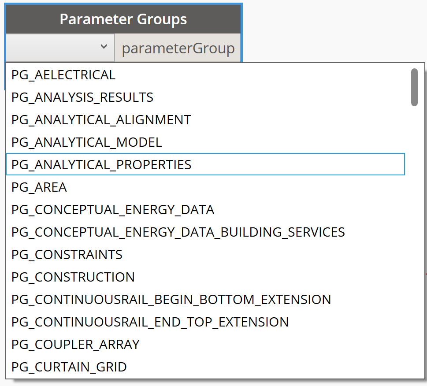
Task: Select PG_ANALYTICAL_ALIGNMENT entry
Action: pos(101,120)
